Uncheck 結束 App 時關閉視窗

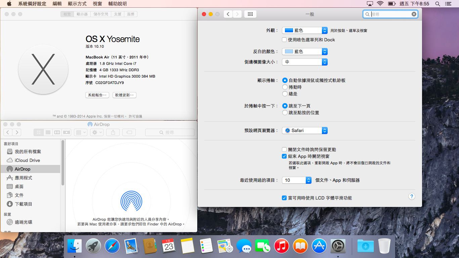click(x=284, y=156)
